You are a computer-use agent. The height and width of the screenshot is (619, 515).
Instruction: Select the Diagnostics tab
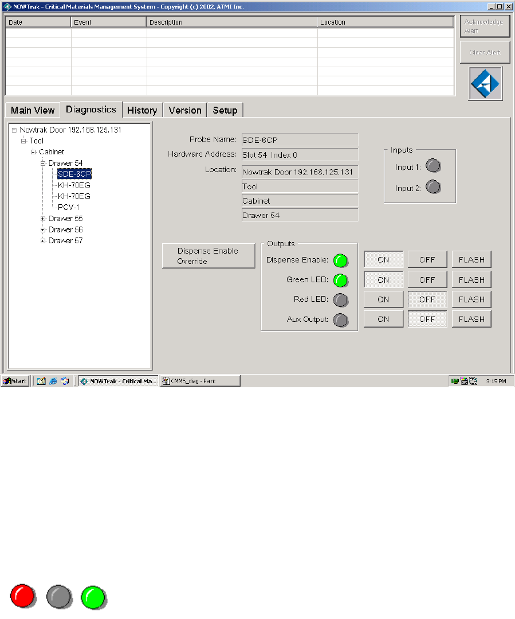coord(91,110)
